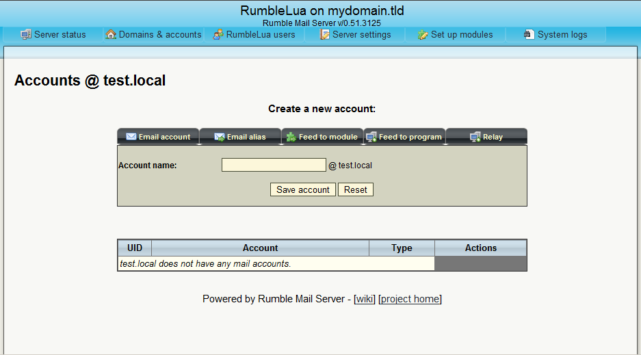Go to Domains & accounts page
Screen dimensions: 641x355
pyautogui.click(x=160, y=35)
